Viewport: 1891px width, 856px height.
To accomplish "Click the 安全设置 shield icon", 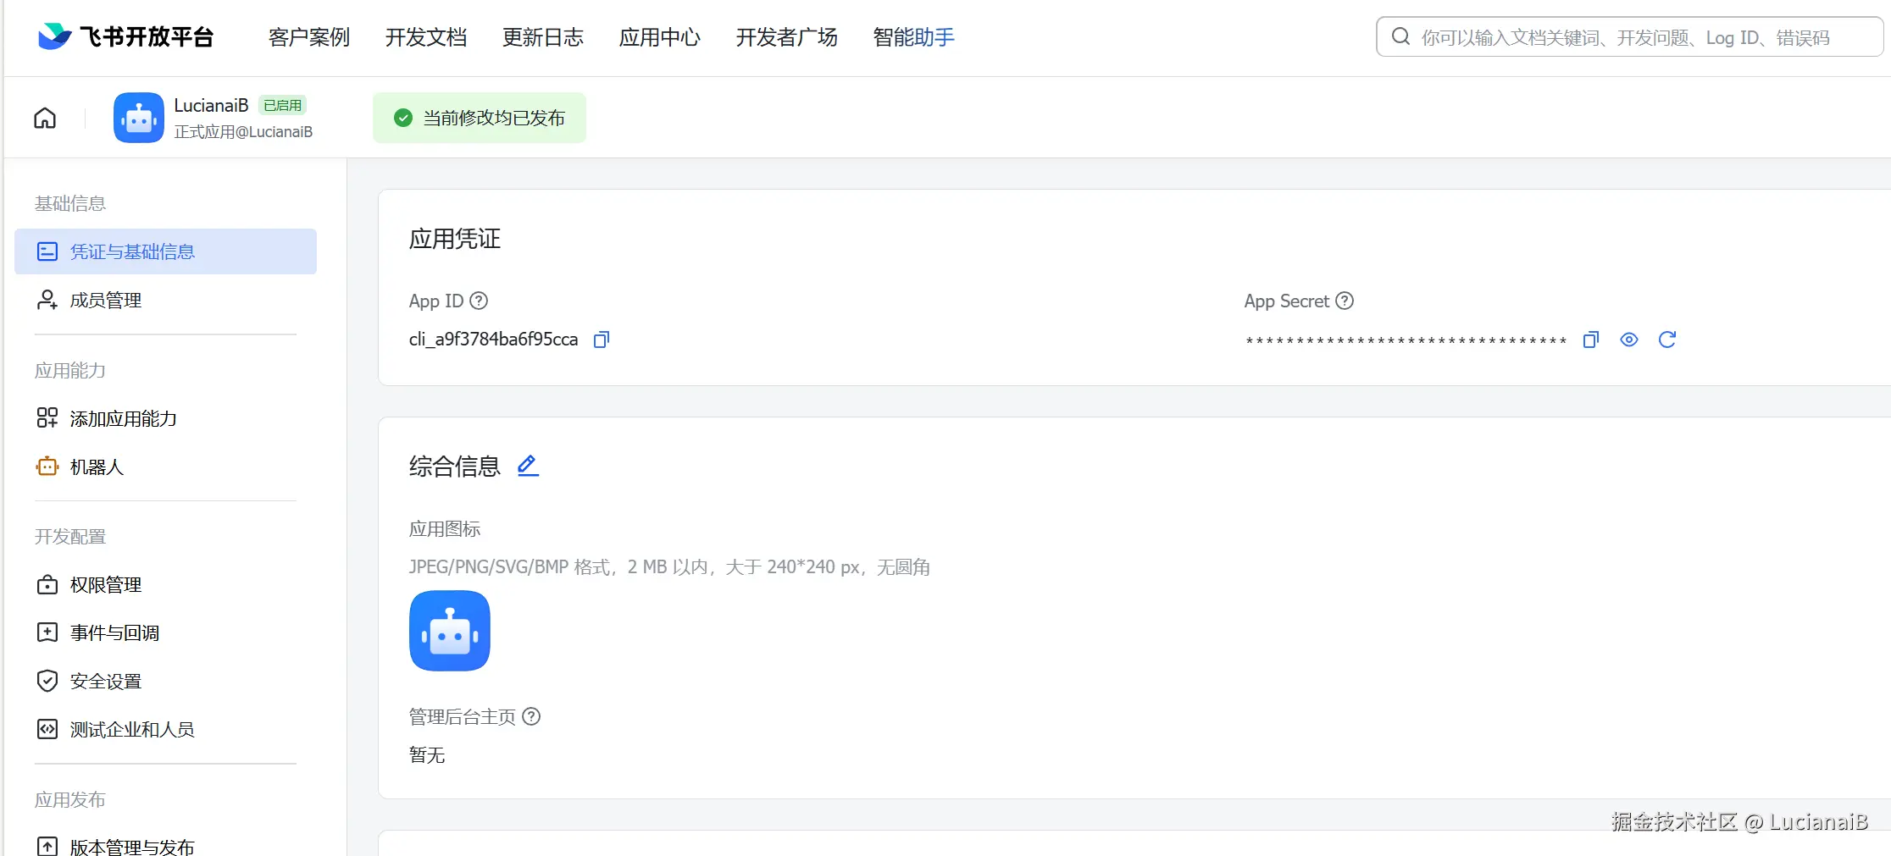I will [47, 681].
